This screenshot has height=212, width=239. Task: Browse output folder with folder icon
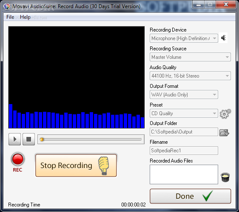(224, 132)
